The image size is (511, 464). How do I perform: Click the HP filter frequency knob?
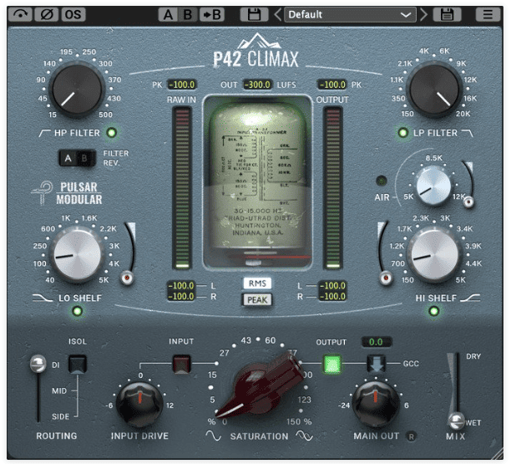tap(77, 89)
